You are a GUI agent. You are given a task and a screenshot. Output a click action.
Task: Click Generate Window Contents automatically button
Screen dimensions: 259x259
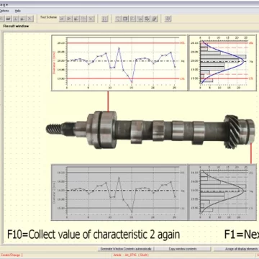(126, 249)
